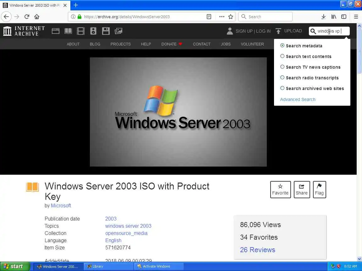The width and height of the screenshot is (362, 271).
Task: Open page actions three-dots menu
Action: [x=222, y=17]
